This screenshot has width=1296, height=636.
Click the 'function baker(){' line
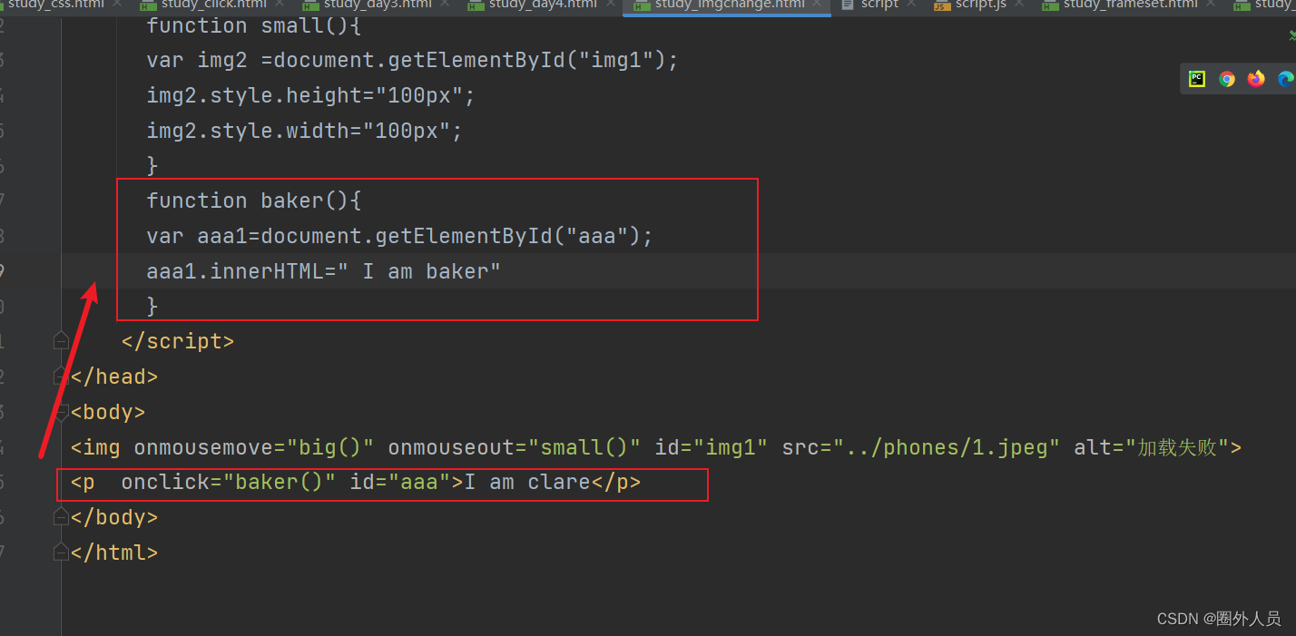point(254,201)
